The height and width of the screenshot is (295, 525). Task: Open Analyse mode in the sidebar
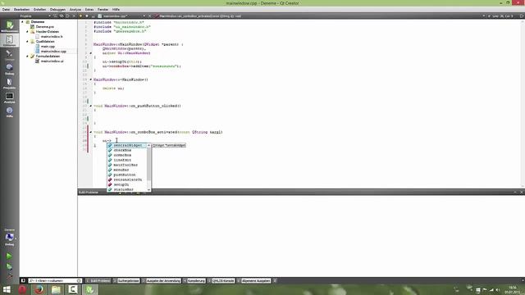click(x=9, y=98)
